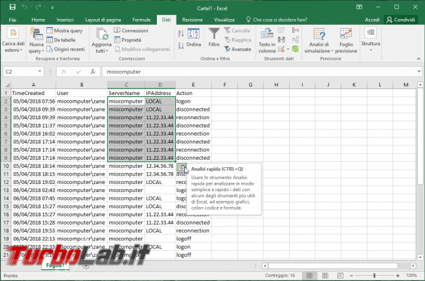Click the Undo arrow in the quick access toolbar
Screen dimensions: 425x281
point(24,7)
